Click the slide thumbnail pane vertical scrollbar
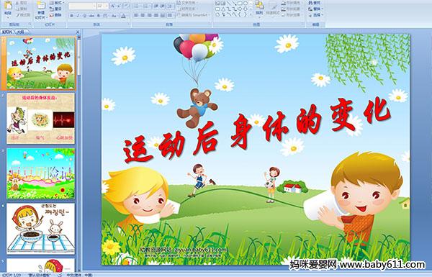The height and width of the screenshot is (277, 432). [x=79, y=153]
